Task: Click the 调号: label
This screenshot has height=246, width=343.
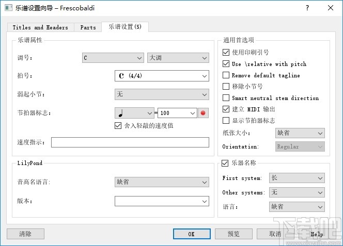Action: (x=25, y=58)
